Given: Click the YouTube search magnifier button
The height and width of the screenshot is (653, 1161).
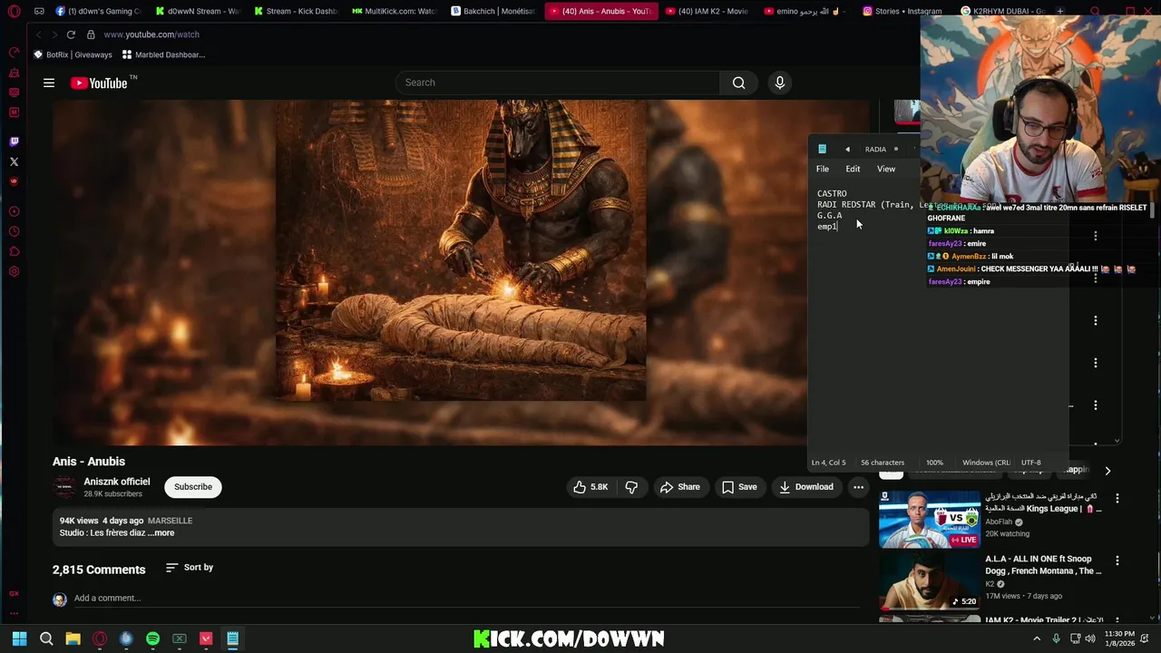Looking at the screenshot, I should tap(738, 83).
